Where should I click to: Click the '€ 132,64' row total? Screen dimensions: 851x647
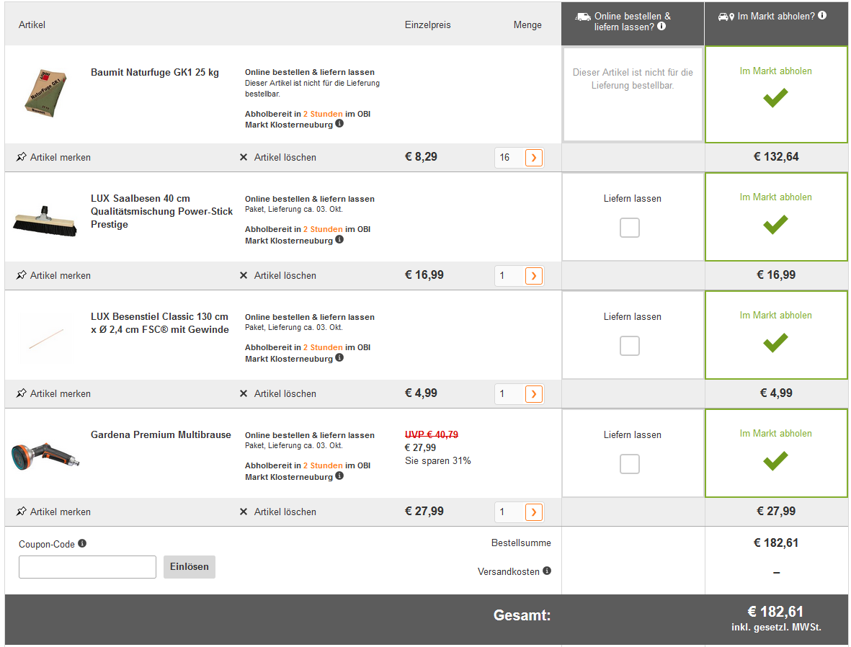(x=776, y=157)
